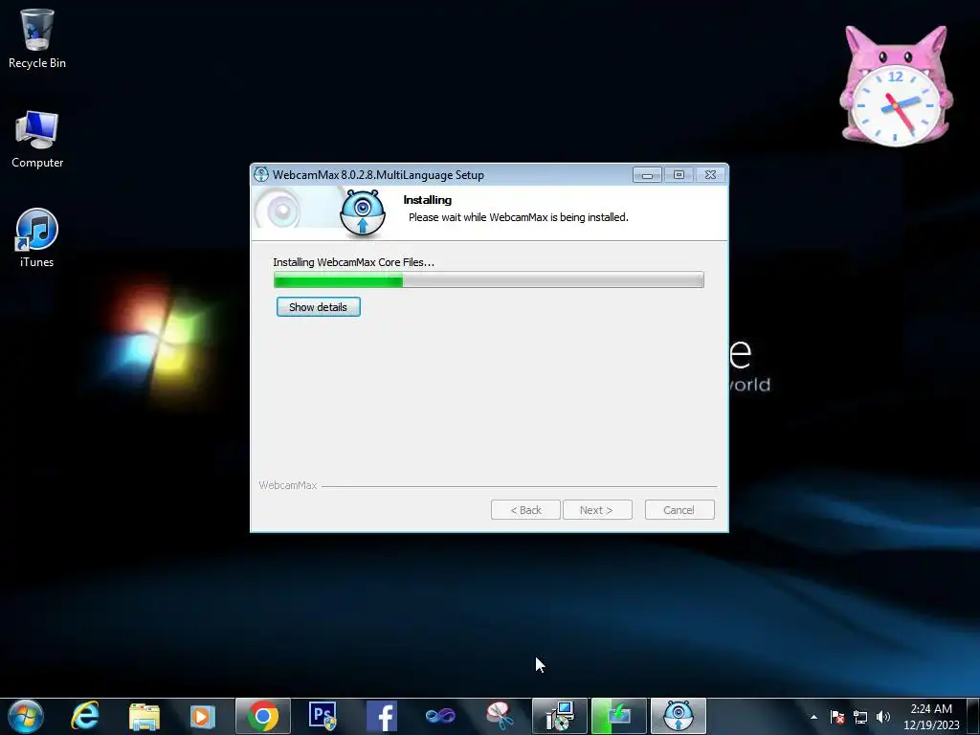Open the Recycle Bin desktop icon
Viewport: 980px width, 735px height.
[x=37, y=38]
